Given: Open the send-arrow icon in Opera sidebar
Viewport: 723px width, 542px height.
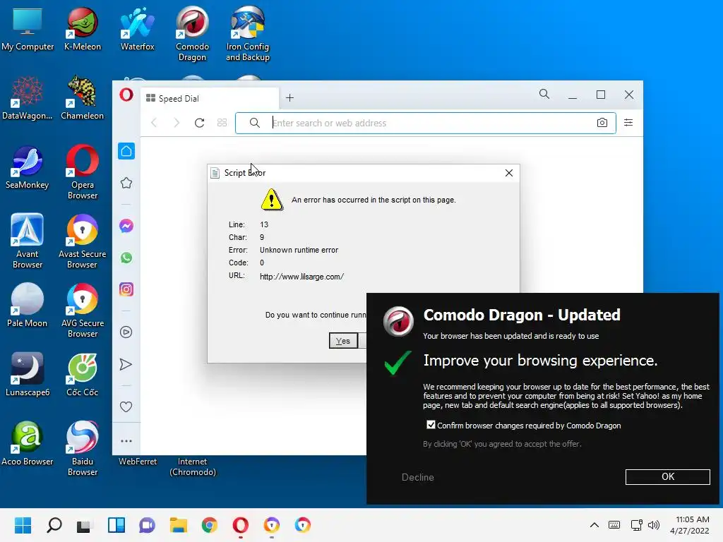Looking at the screenshot, I should pos(126,365).
